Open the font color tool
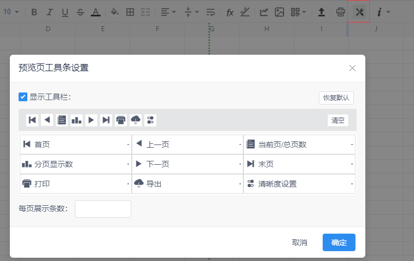Viewport: 414px width, 261px height. [96, 12]
